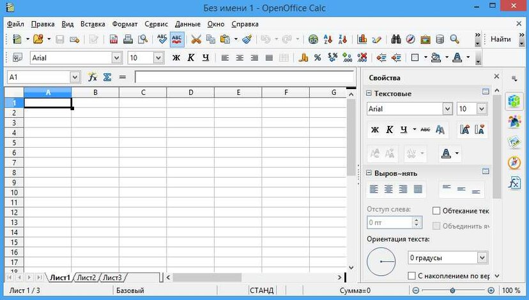Viewport: 529px width, 300px height.
Task: Toggle AutoSpellcheck button
Action: click(x=177, y=39)
